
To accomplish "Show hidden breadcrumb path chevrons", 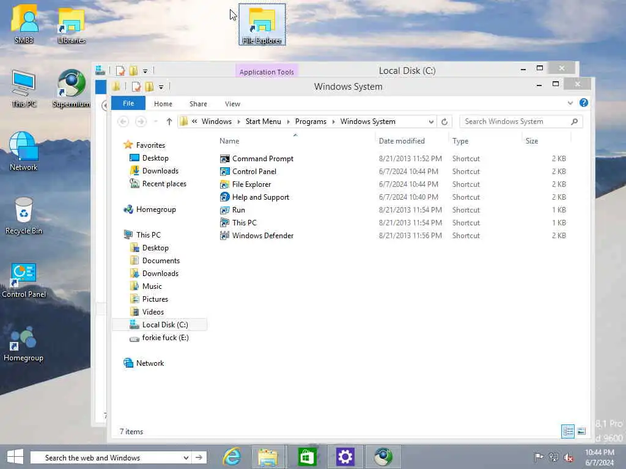I will point(194,122).
